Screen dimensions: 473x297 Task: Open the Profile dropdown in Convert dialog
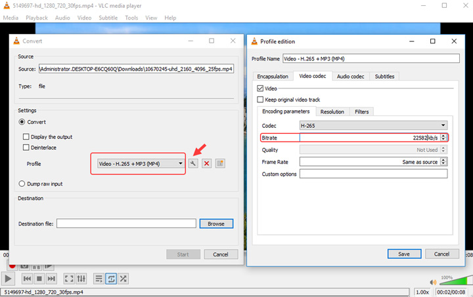pyautogui.click(x=141, y=164)
